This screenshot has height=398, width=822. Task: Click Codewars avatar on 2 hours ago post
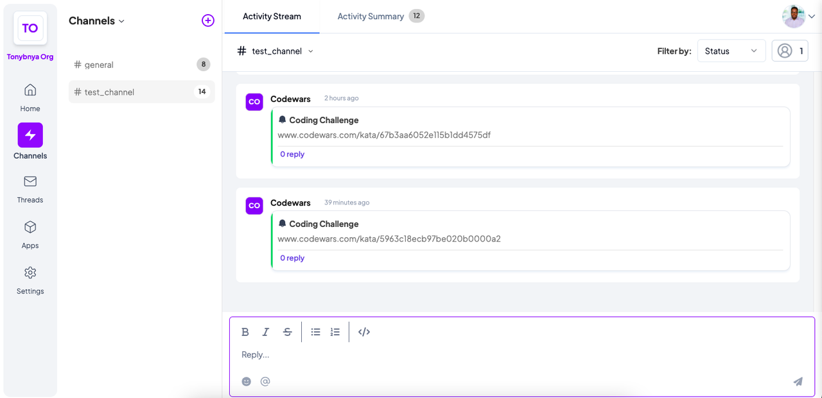(x=254, y=102)
